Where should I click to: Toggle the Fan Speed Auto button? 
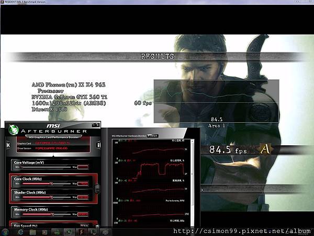84,226
